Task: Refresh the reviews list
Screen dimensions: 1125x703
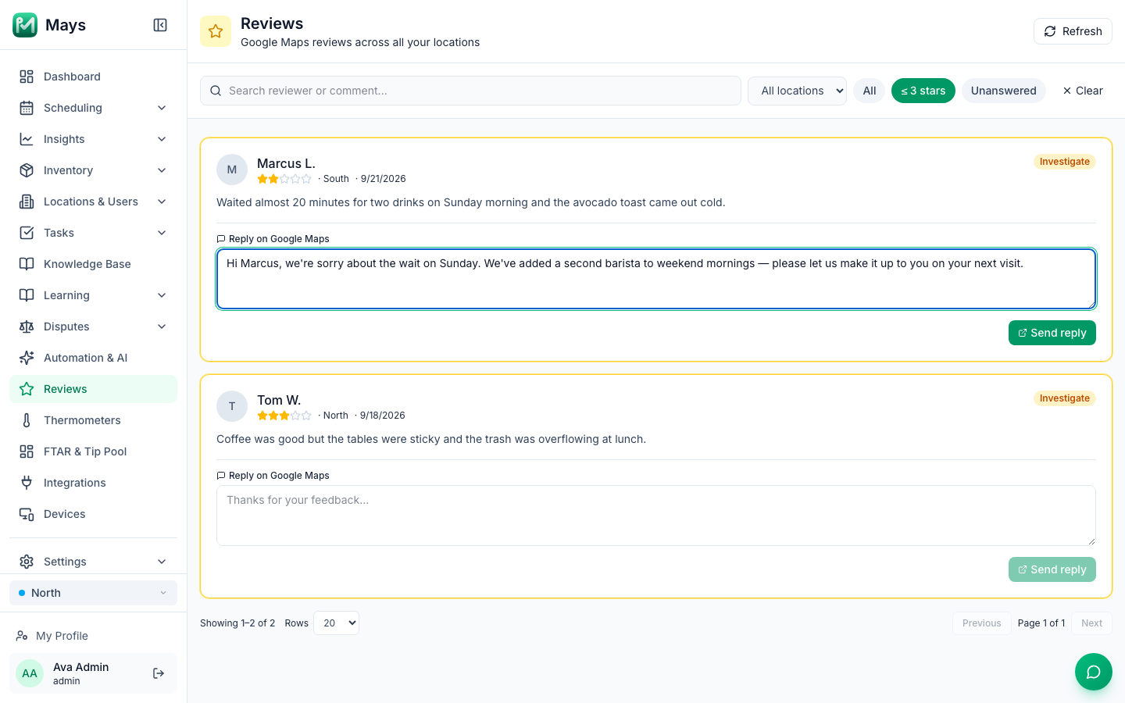Action: pos(1073,31)
